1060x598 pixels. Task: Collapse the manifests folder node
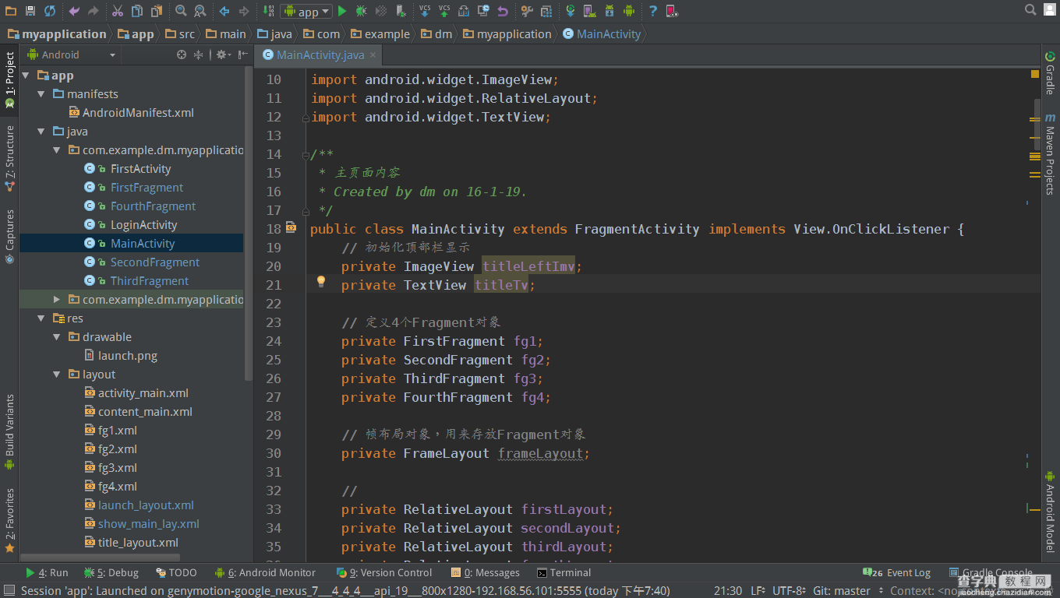pyautogui.click(x=41, y=94)
